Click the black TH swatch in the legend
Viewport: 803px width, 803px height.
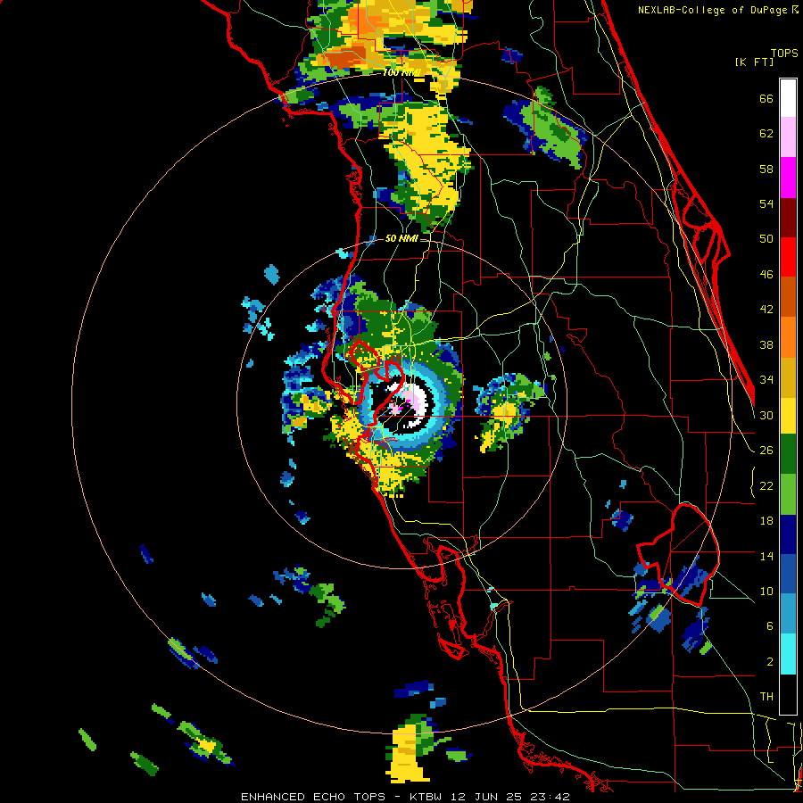[788, 694]
